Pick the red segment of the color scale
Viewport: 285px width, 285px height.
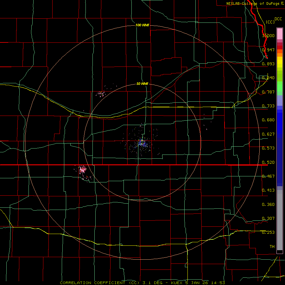click(280, 47)
